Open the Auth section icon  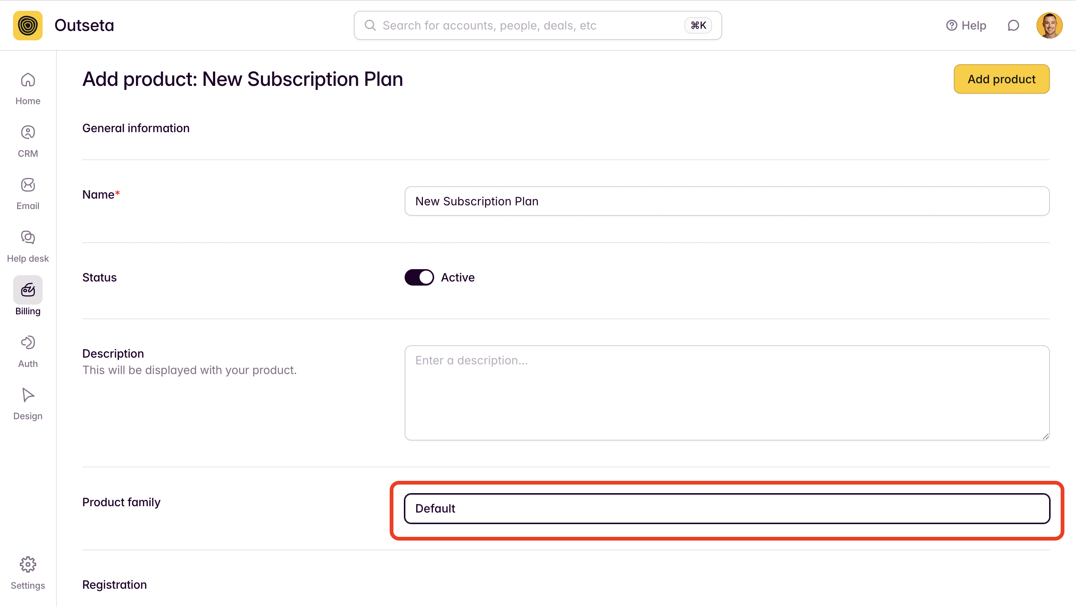pyautogui.click(x=28, y=342)
